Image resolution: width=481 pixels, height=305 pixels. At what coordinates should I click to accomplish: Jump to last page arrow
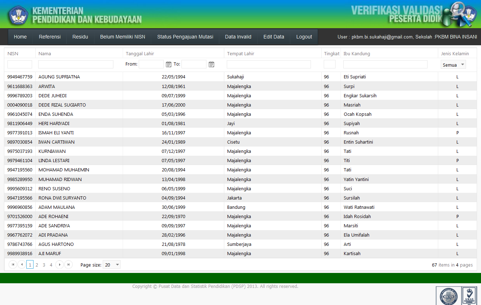[68, 264]
